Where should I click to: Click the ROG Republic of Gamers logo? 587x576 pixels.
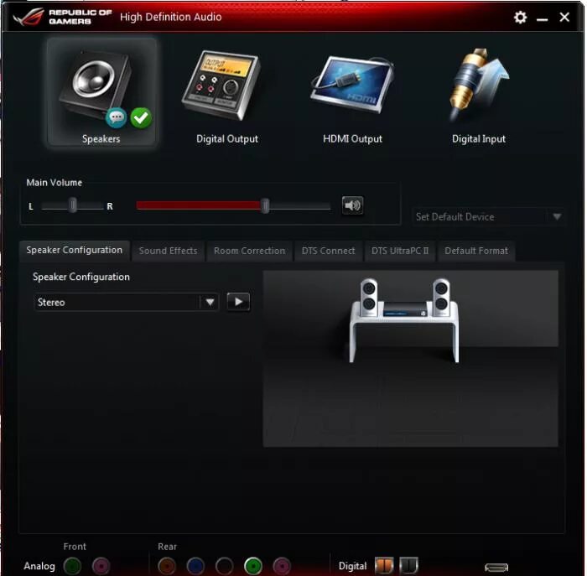pyautogui.click(x=62, y=17)
